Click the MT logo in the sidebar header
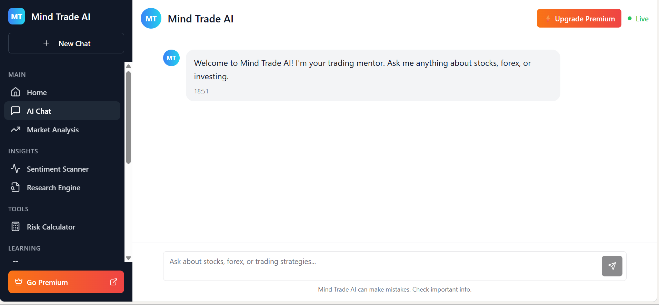 [16, 16]
